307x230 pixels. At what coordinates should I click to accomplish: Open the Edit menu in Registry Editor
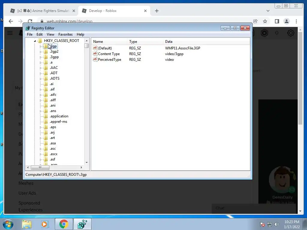coord(39,34)
